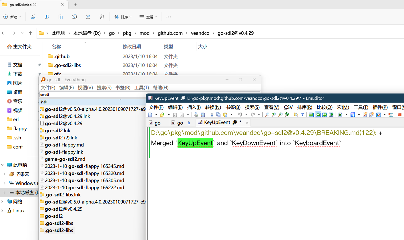
Task: Click the Paste clipboard icon in EmEditor toolbar
Action: (x=225, y=115)
